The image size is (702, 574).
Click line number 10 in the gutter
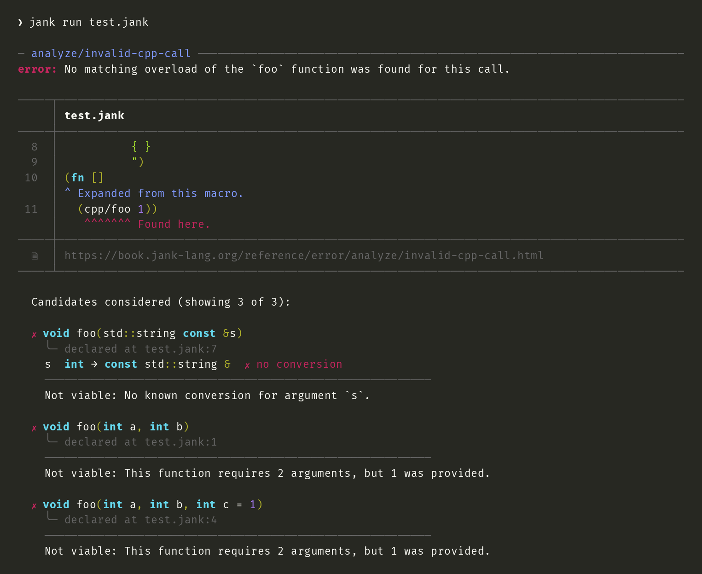(31, 178)
